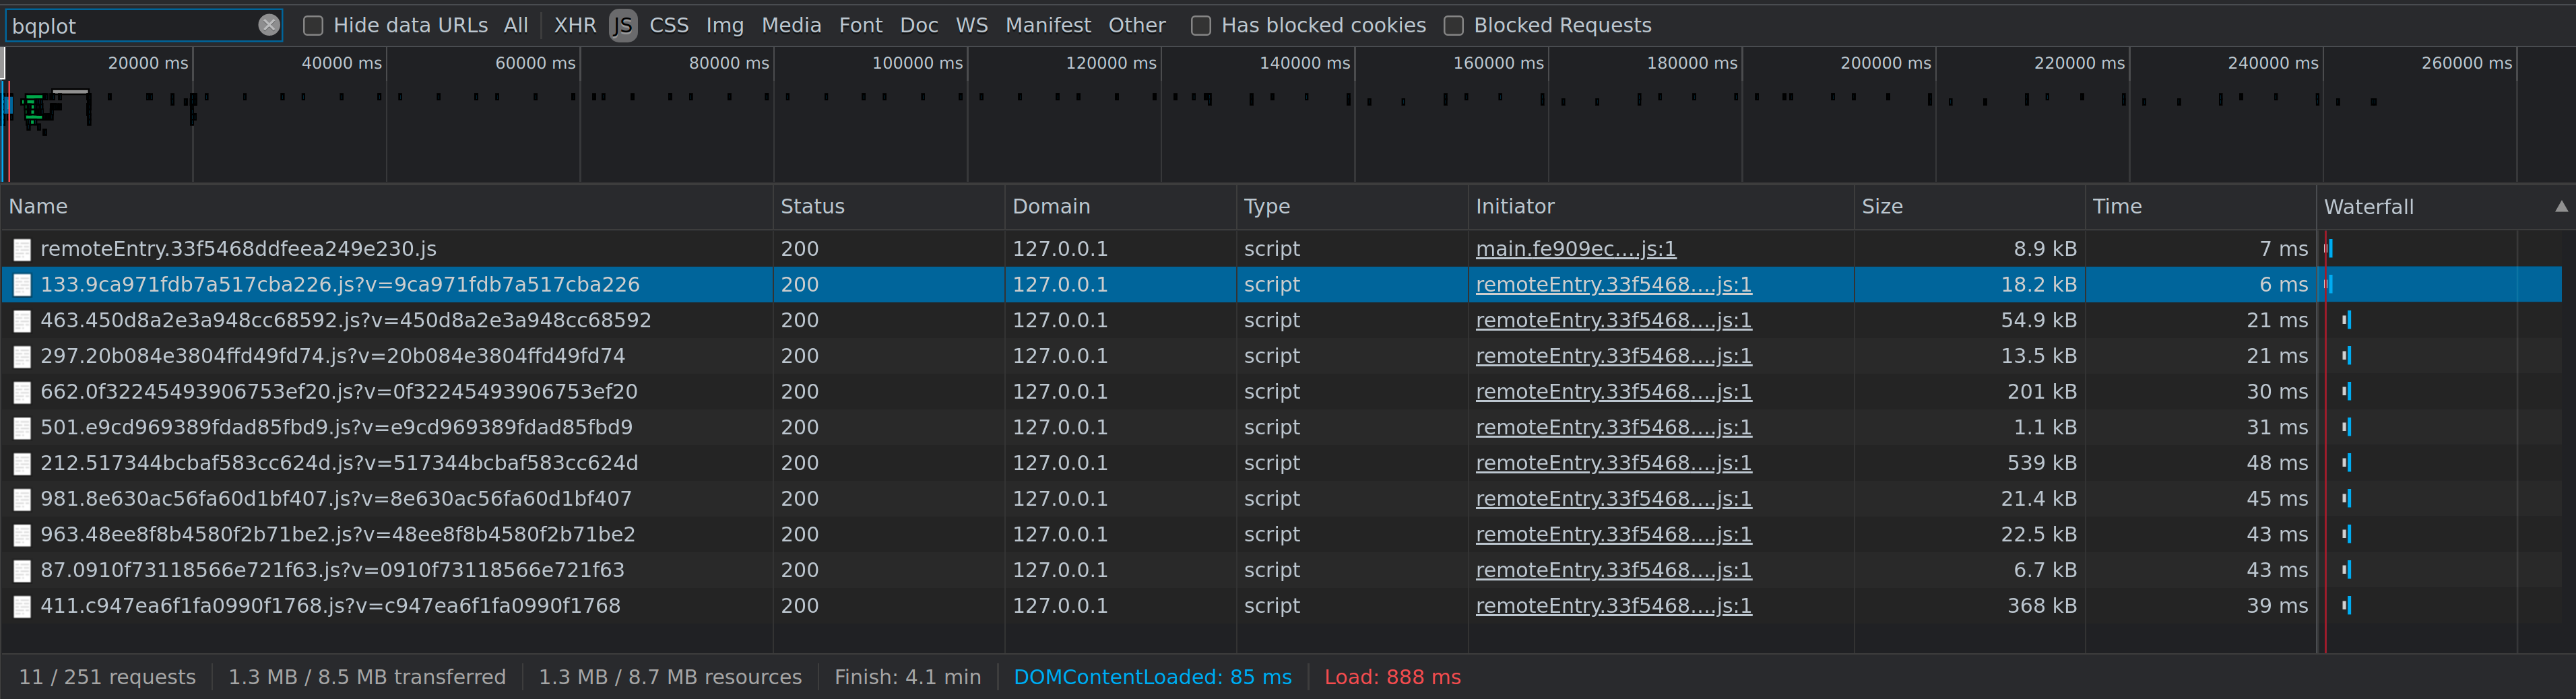Select the Manifest filter type
This screenshot has width=2576, height=699.
(1048, 25)
